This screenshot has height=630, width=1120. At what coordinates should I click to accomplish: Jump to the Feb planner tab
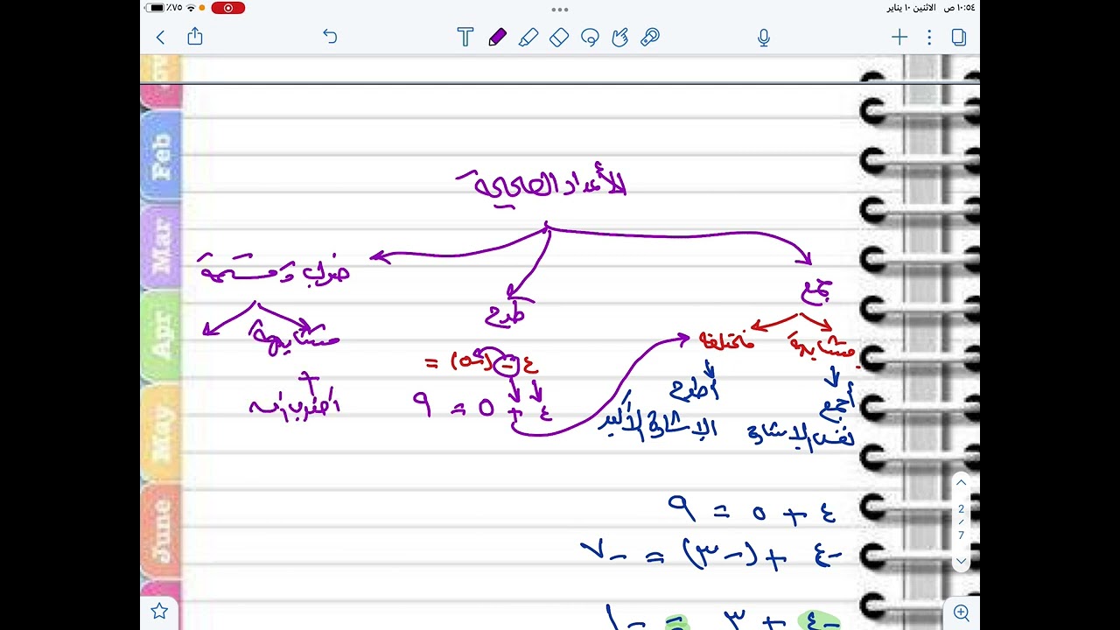pyautogui.click(x=162, y=157)
